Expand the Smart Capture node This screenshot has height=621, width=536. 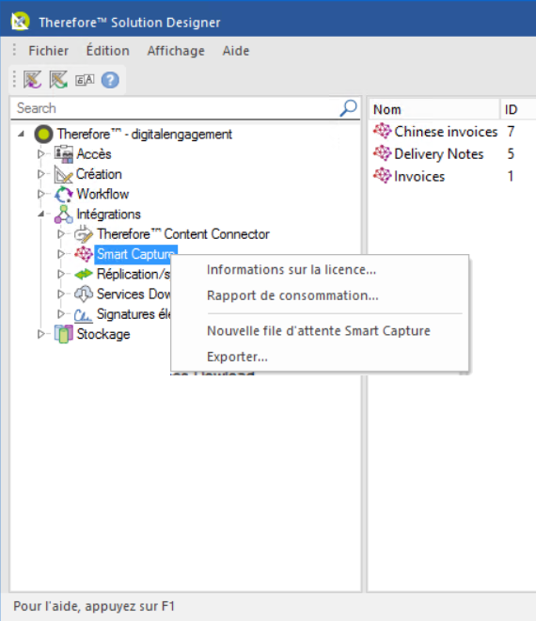[61, 254]
